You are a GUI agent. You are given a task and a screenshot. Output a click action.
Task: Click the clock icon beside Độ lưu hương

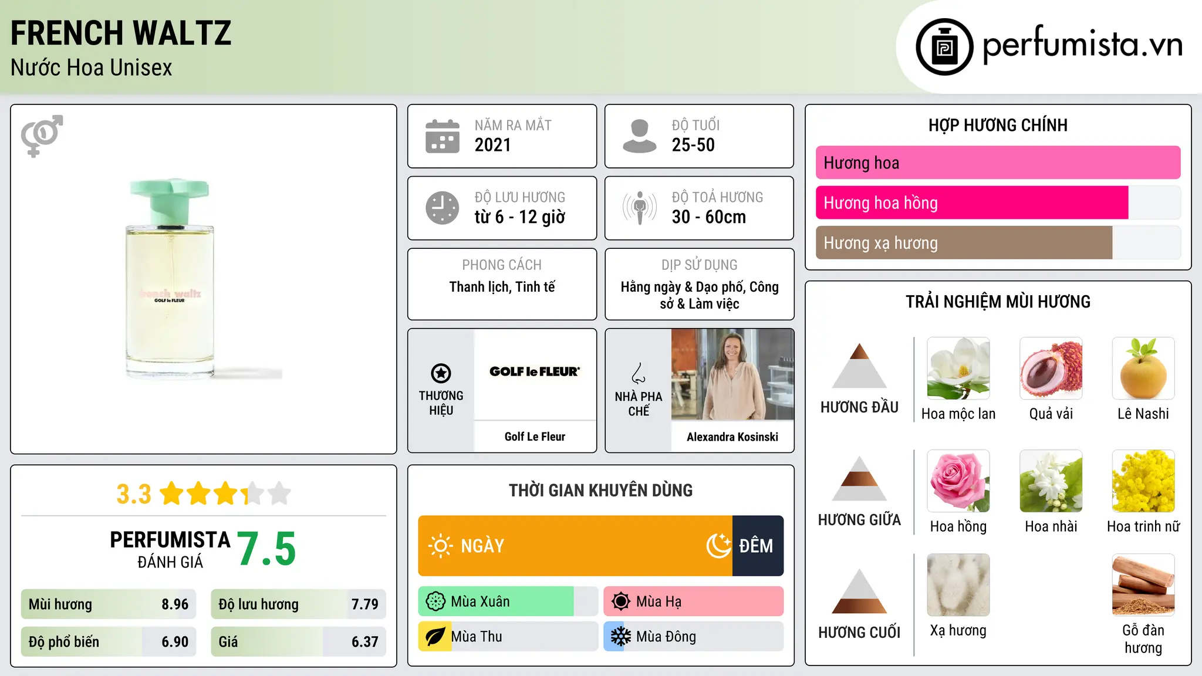coord(443,208)
